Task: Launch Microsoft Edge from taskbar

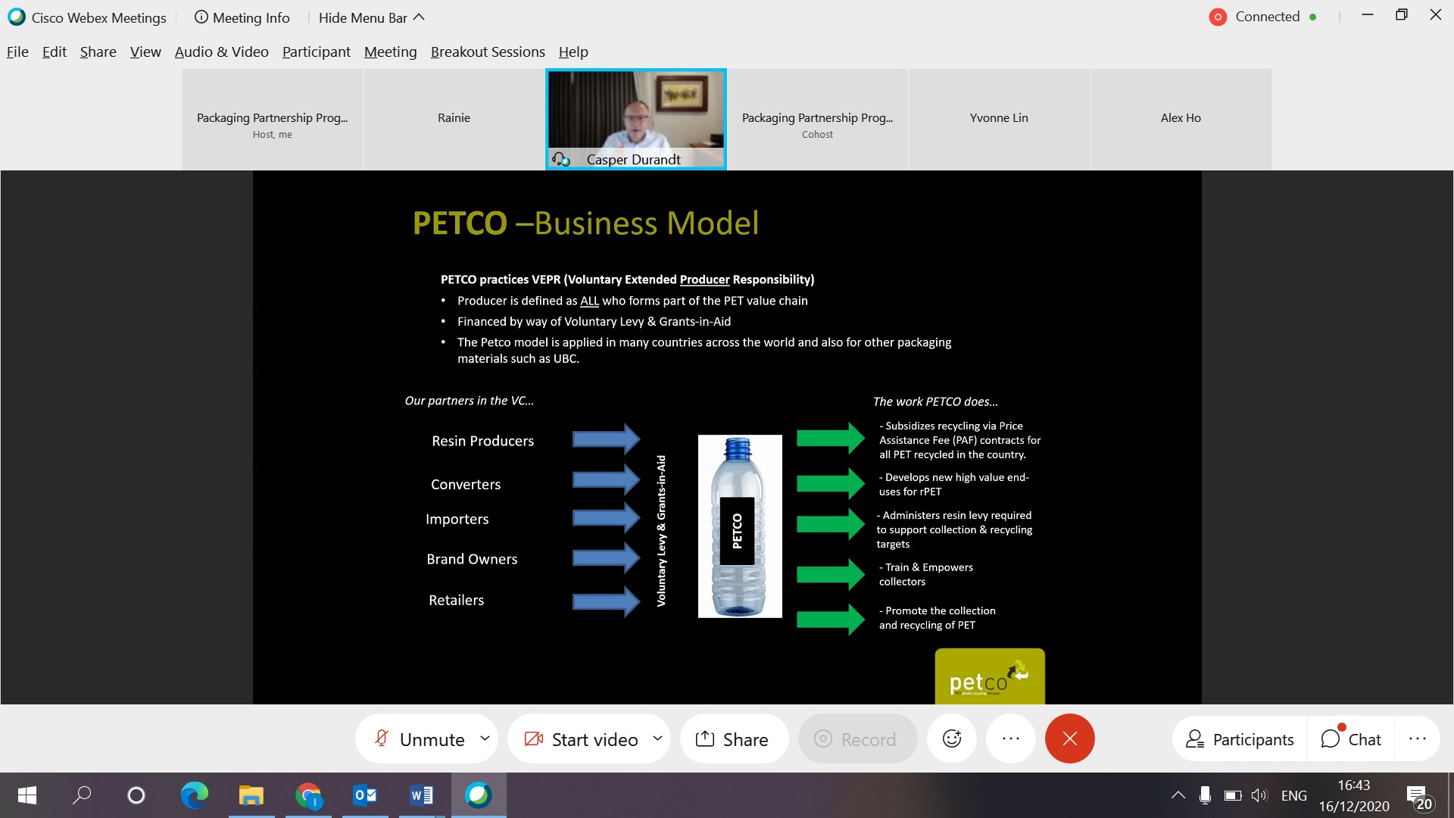Action: 194,795
